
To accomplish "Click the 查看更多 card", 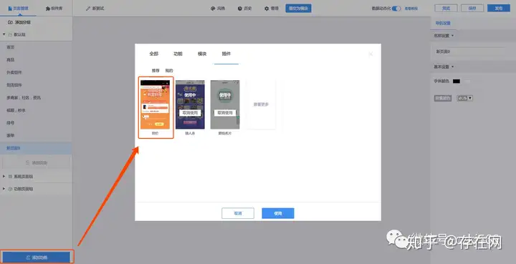I will coord(261,104).
